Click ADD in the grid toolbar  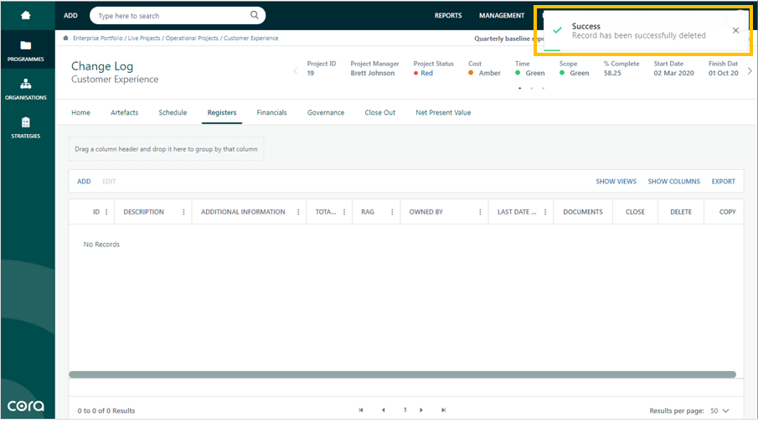pos(84,181)
